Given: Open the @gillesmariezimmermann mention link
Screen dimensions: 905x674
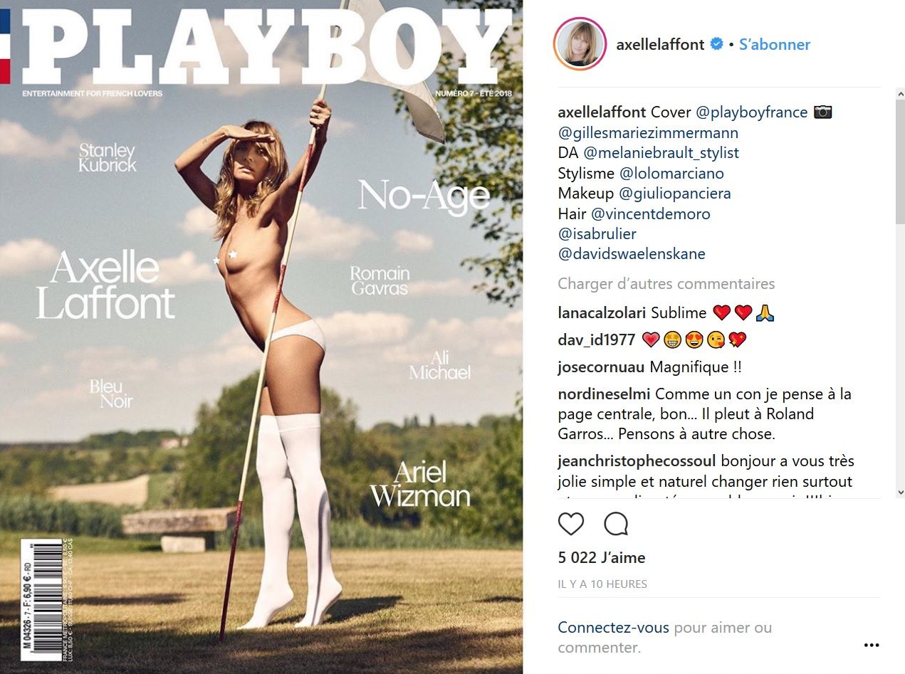Looking at the screenshot, I should click(648, 132).
